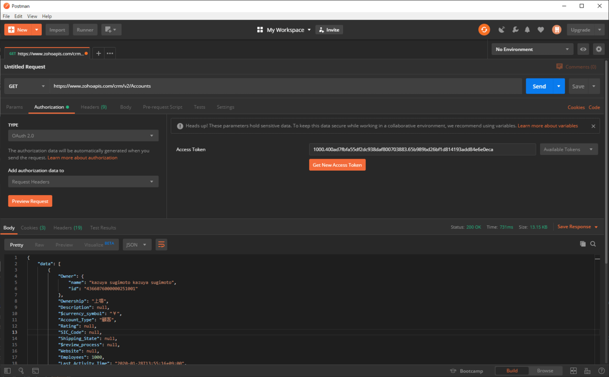Open the No Environment selector

point(532,49)
